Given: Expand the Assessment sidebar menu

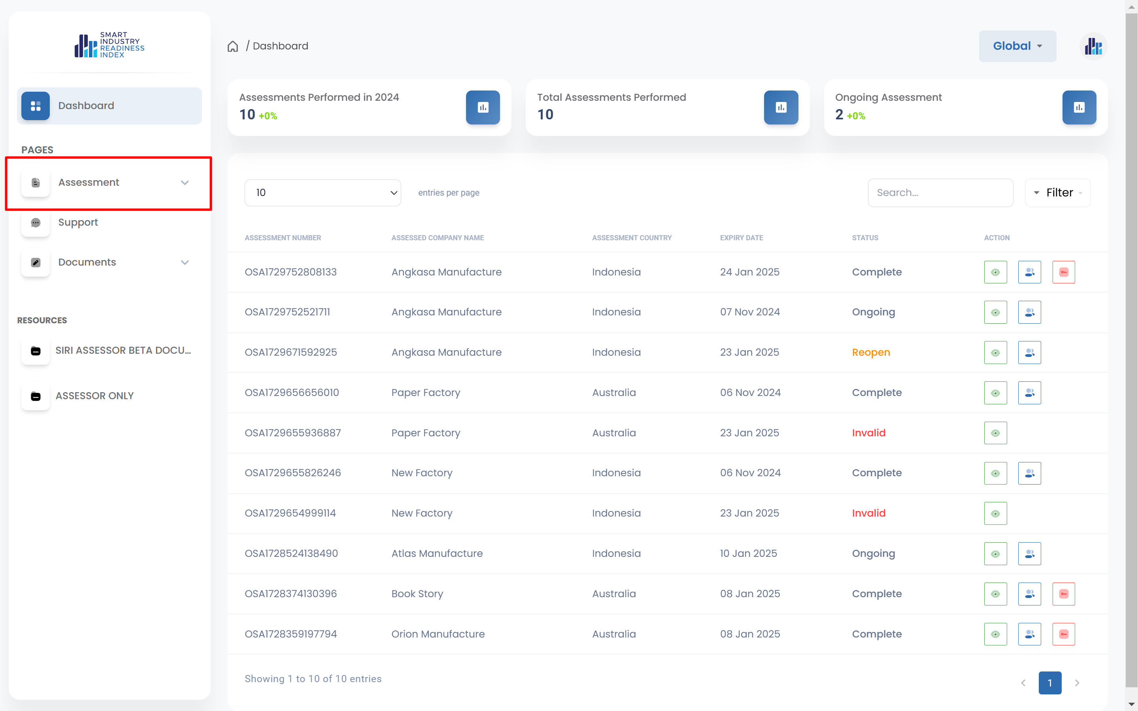Looking at the screenshot, I should (109, 183).
